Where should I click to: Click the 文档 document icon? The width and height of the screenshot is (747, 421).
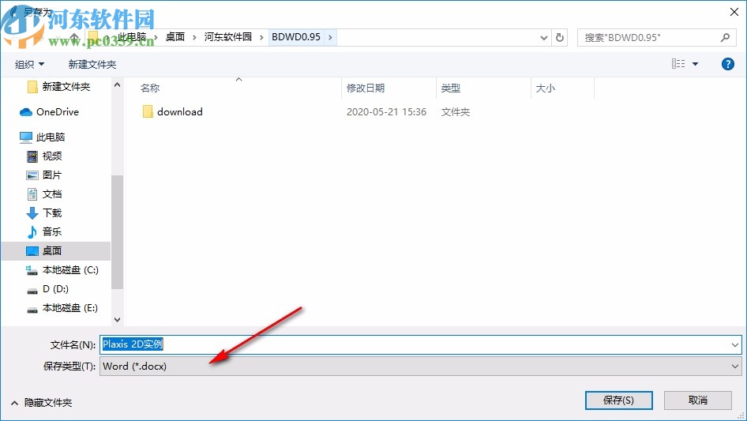(32, 194)
